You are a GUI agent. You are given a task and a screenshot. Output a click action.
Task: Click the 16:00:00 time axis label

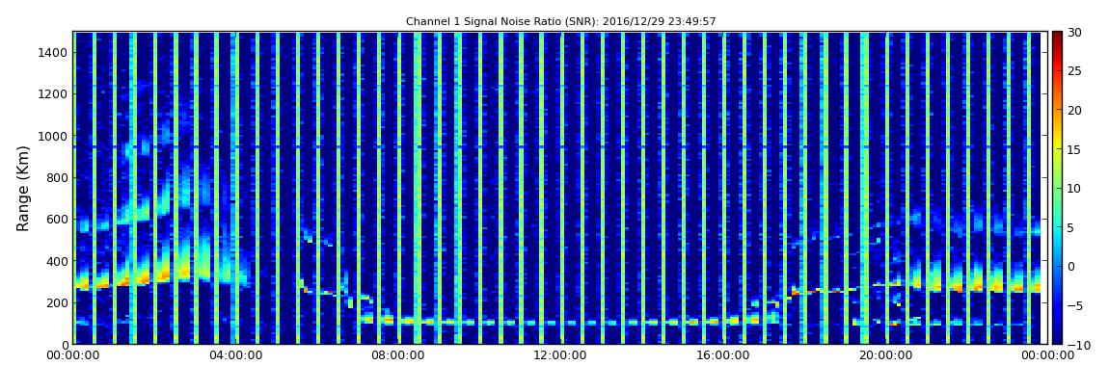coord(721,356)
